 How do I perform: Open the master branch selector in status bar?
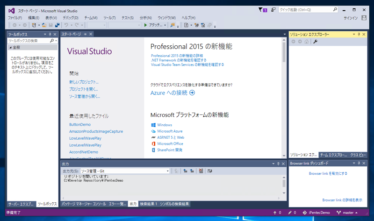[x=347, y=213]
